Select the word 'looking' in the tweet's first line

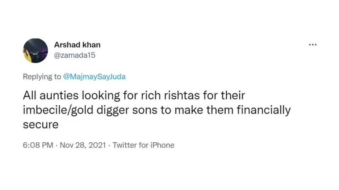[x=101, y=96]
